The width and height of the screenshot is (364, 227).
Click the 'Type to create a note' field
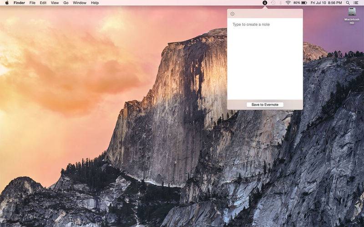pyautogui.click(x=265, y=59)
